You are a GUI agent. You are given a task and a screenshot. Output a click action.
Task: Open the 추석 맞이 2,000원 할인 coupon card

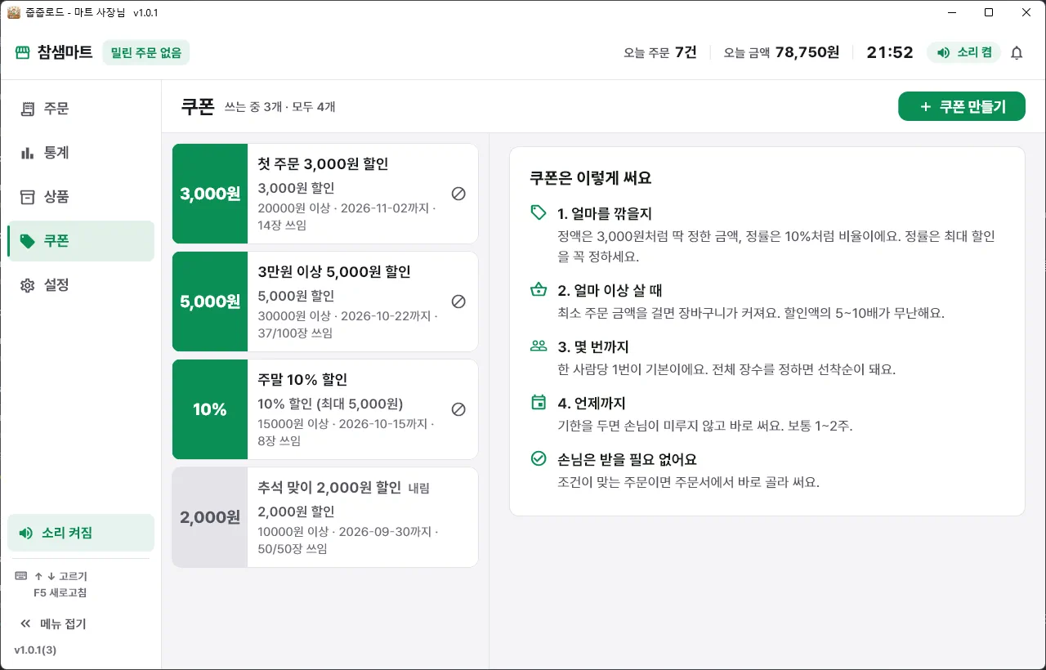coord(325,517)
